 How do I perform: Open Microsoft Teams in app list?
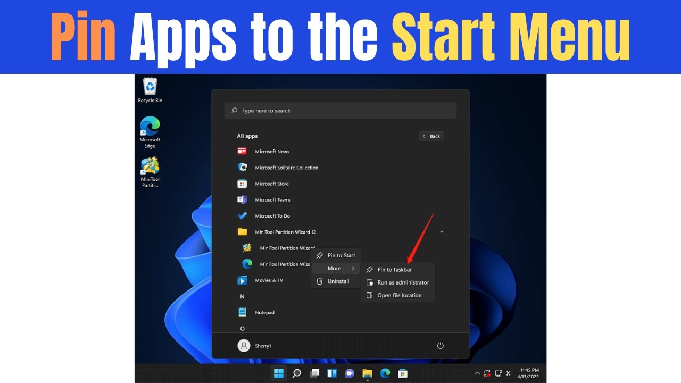[264, 200]
